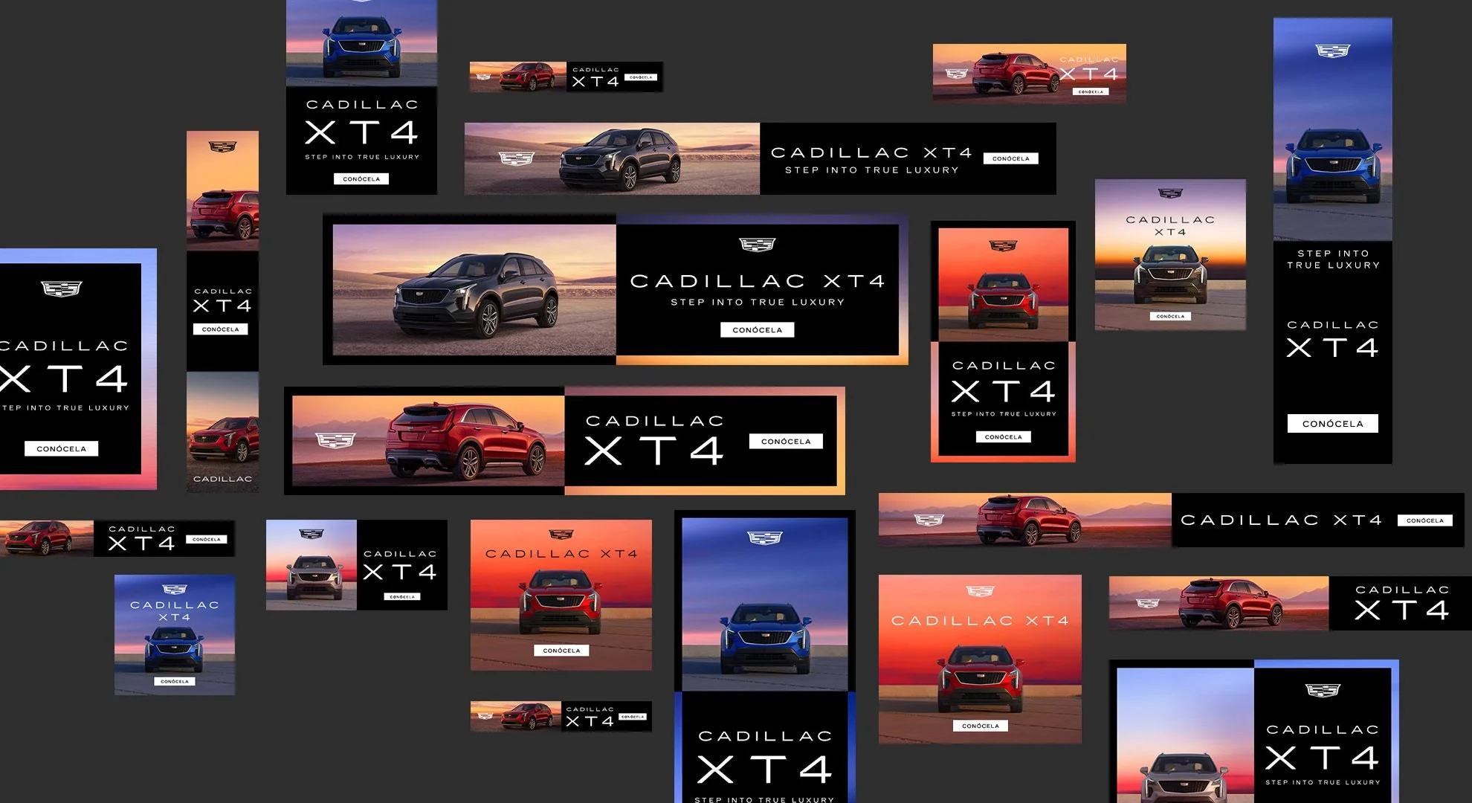The height and width of the screenshot is (803, 1472).
Task: Click Cadillac crest in the small blue-car square ad
Action: (x=175, y=590)
